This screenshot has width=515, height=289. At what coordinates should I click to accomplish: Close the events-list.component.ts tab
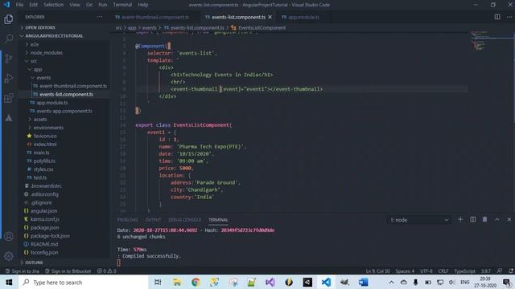[270, 17]
